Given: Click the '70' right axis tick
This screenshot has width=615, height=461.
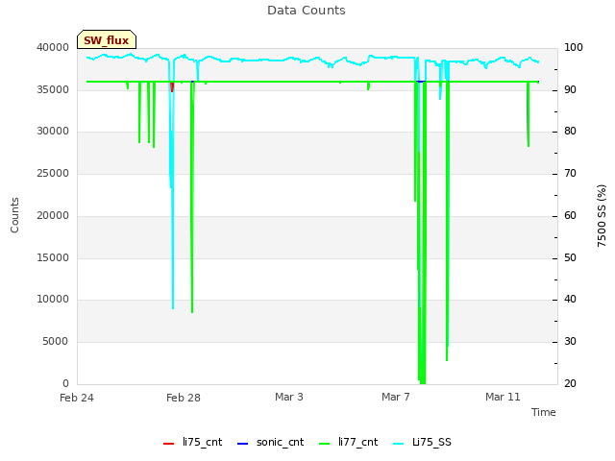Looking at the screenshot, I should pos(570,173).
